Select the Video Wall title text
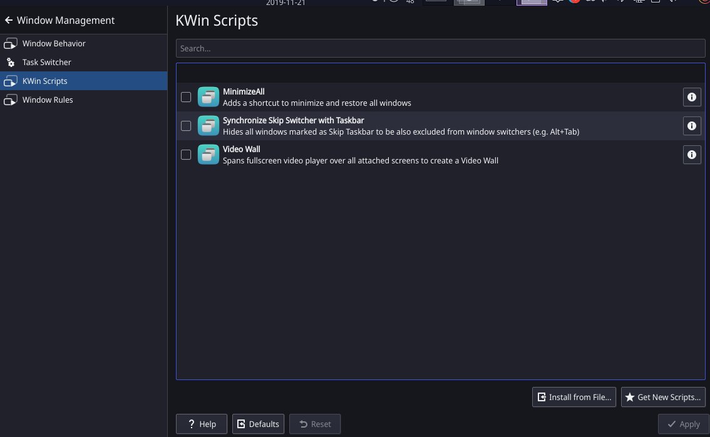 pos(241,149)
